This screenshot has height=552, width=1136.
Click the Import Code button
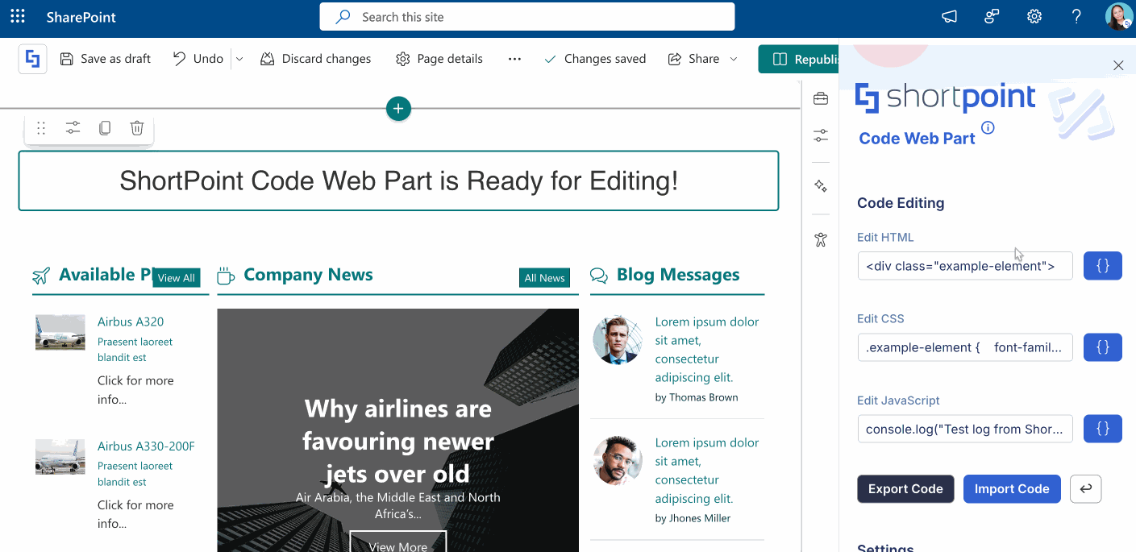click(x=1012, y=489)
